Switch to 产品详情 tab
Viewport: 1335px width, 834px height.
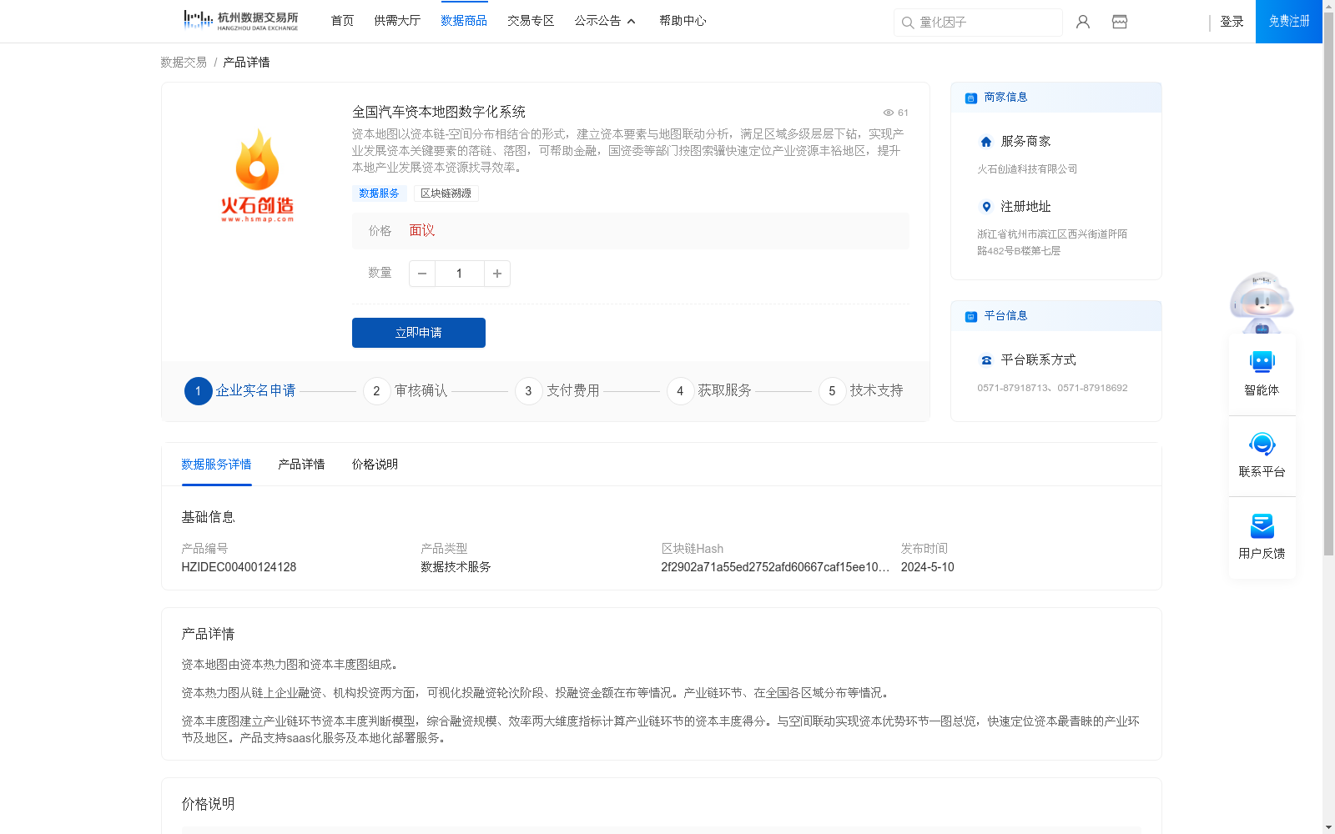301,465
